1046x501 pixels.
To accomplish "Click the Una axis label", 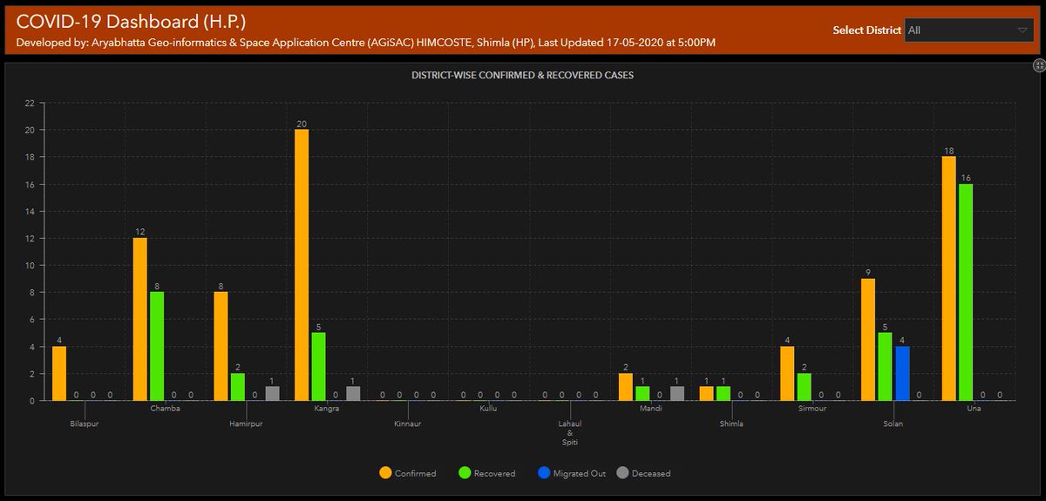I will [x=975, y=408].
